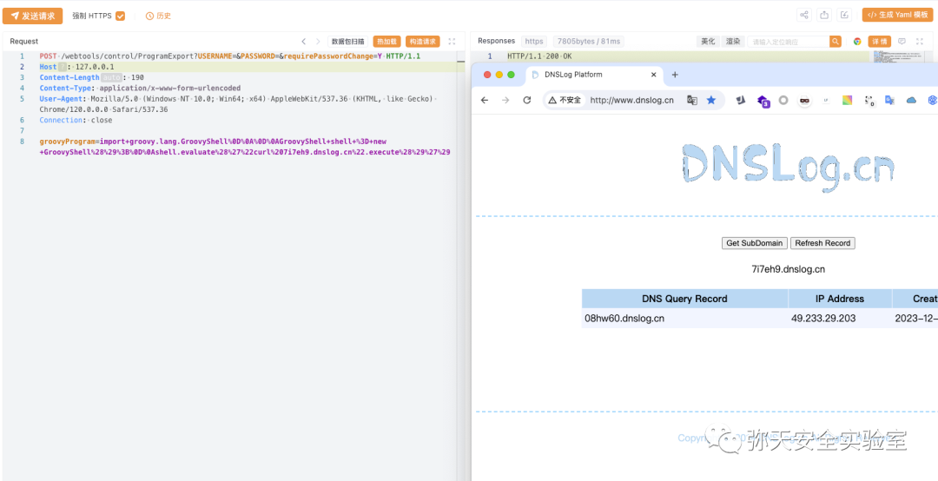
Task: Click the Content-Length auto tag
Action: (111, 77)
